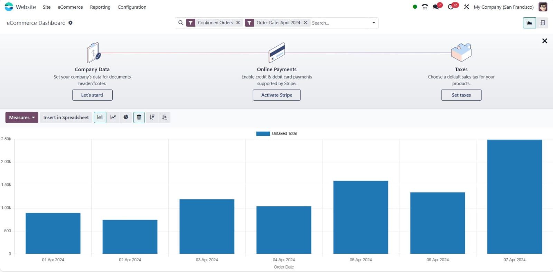Click Insert in Spreadsheet

pyautogui.click(x=66, y=118)
